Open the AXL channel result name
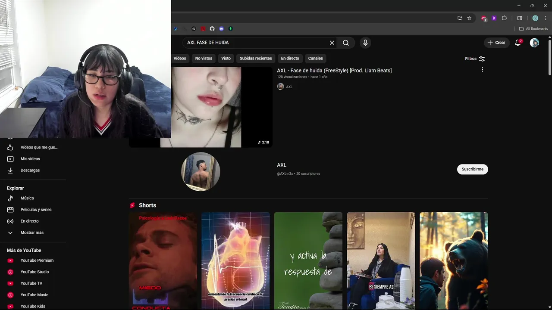The height and width of the screenshot is (310, 552). (x=282, y=165)
